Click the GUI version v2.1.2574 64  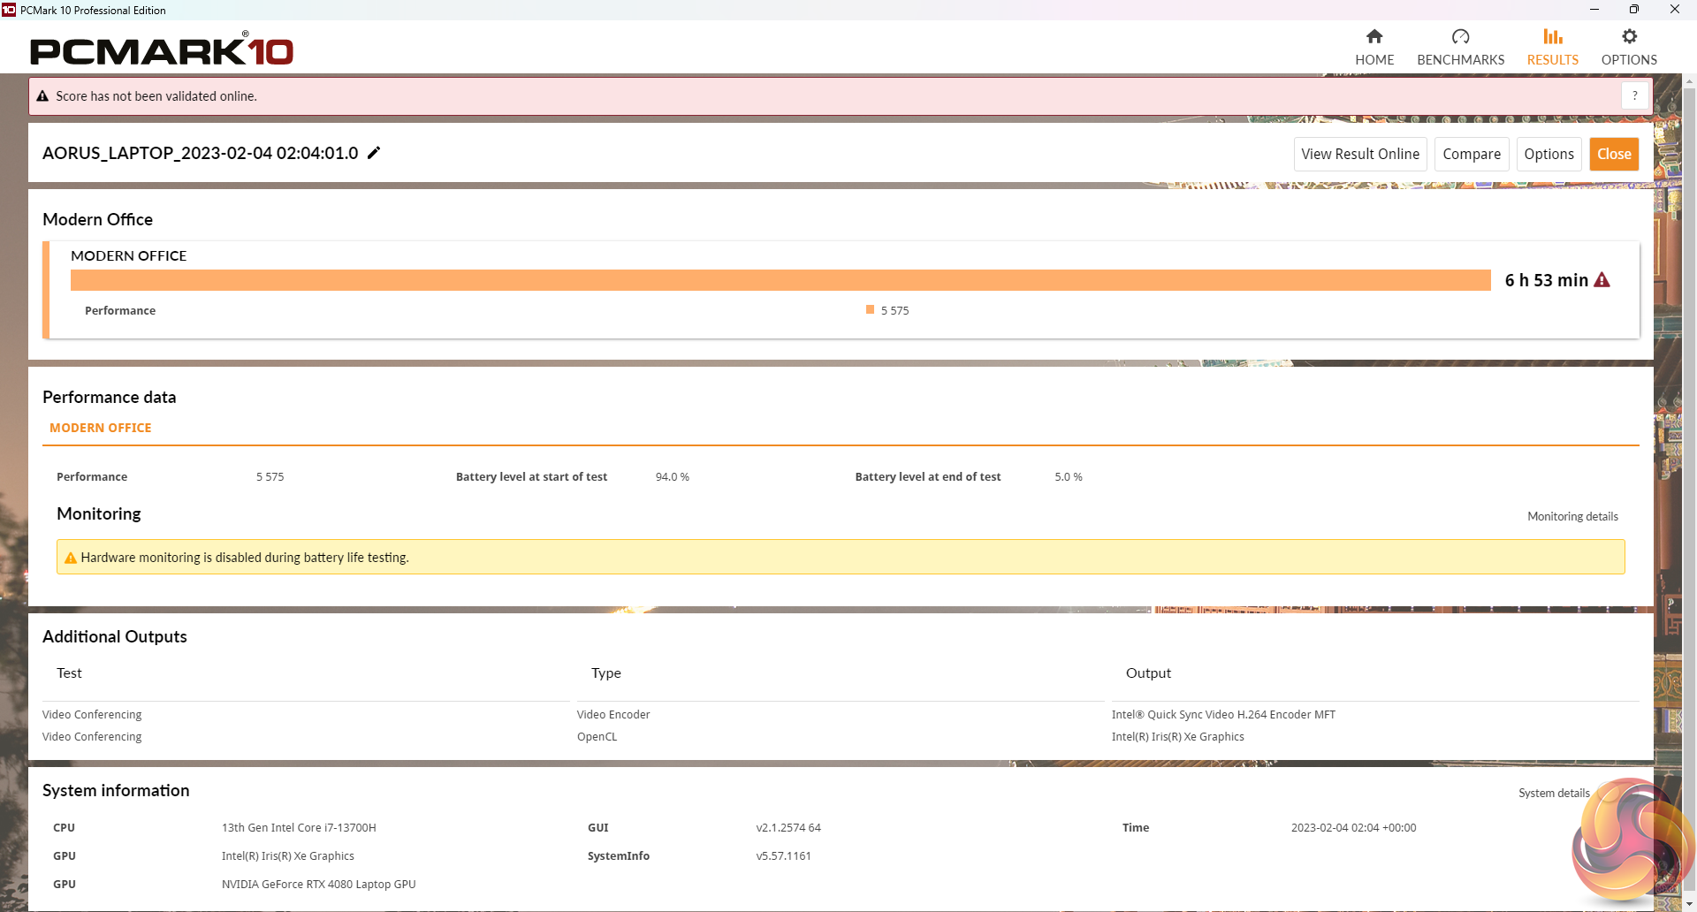[x=788, y=827]
